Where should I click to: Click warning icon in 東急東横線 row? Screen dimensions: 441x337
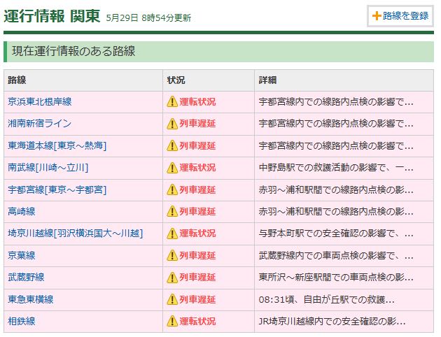pos(172,299)
